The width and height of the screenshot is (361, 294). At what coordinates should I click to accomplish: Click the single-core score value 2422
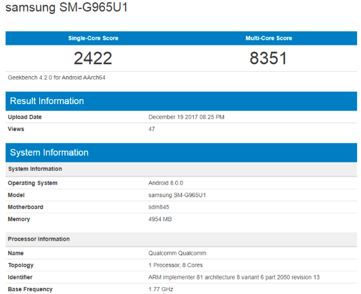(93, 58)
